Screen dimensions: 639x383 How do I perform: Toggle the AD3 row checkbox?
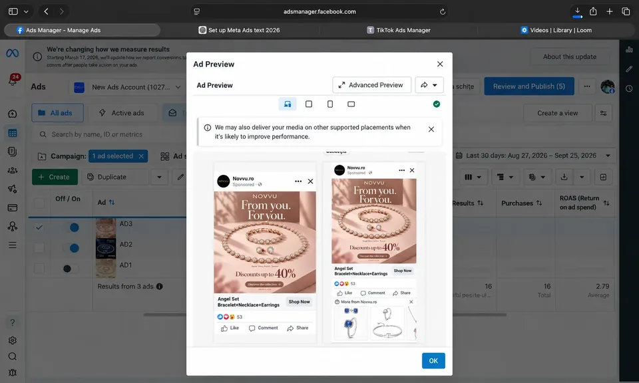[39, 227]
